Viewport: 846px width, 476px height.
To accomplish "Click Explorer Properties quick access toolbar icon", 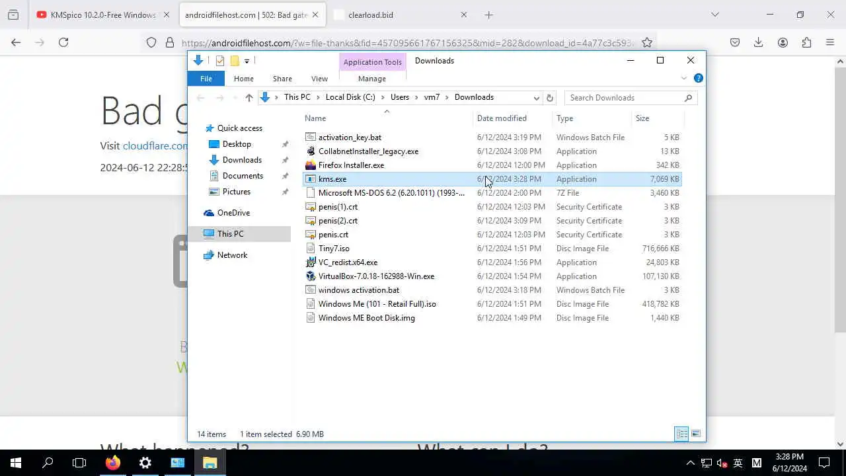I will (x=220, y=61).
